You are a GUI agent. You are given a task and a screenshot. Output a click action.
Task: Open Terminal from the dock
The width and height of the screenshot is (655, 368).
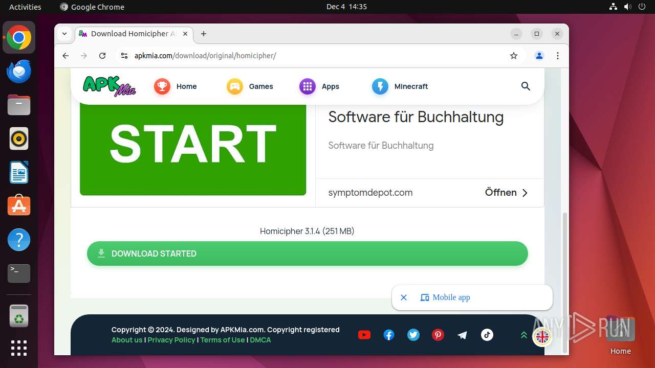19,273
